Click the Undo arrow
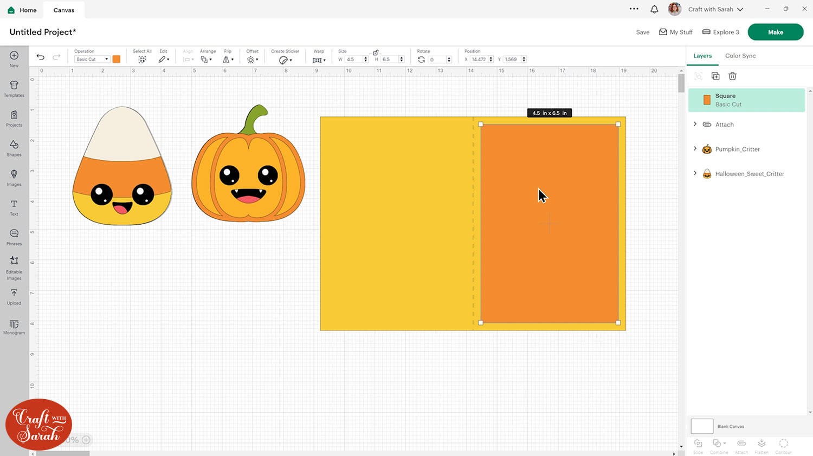 [41, 57]
